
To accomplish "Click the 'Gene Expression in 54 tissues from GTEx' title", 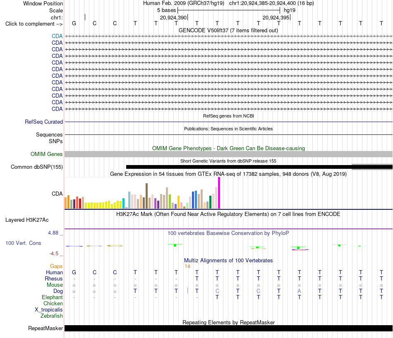I will [228, 174].
